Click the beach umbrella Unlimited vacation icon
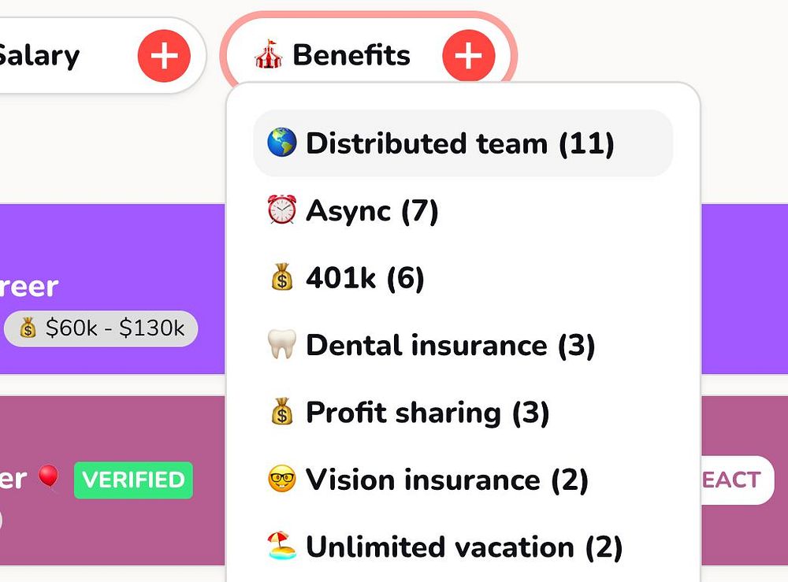The width and height of the screenshot is (788, 582). [281, 547]
